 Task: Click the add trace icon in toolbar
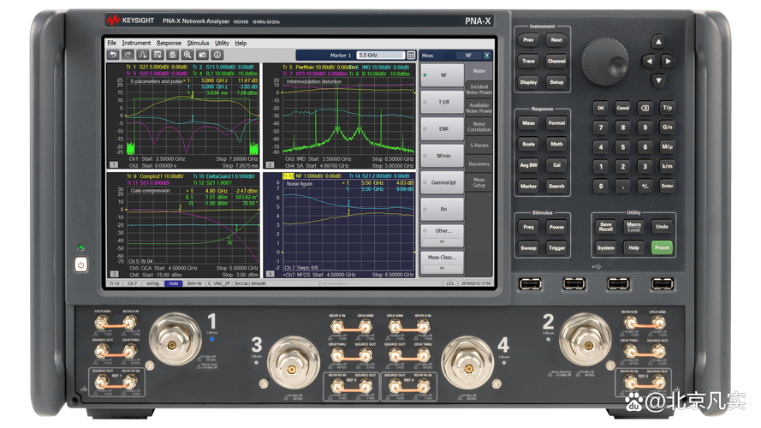[142, 55]
